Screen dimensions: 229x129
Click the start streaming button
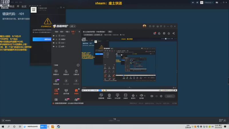pos(170,96)
